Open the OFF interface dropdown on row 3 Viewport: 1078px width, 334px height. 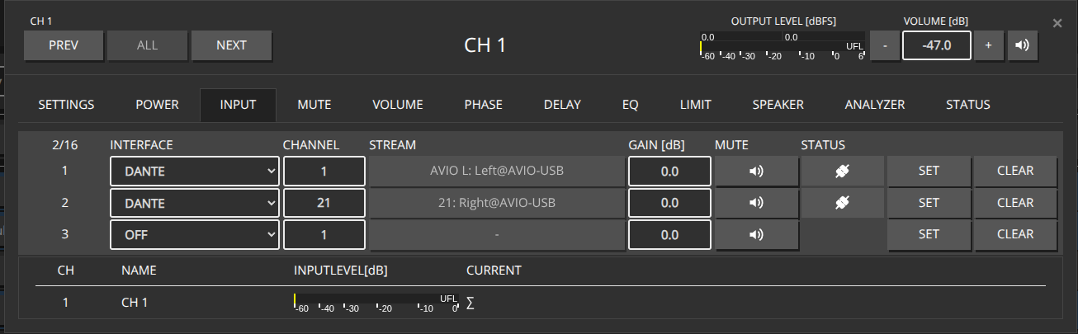[x=195, y=234]
